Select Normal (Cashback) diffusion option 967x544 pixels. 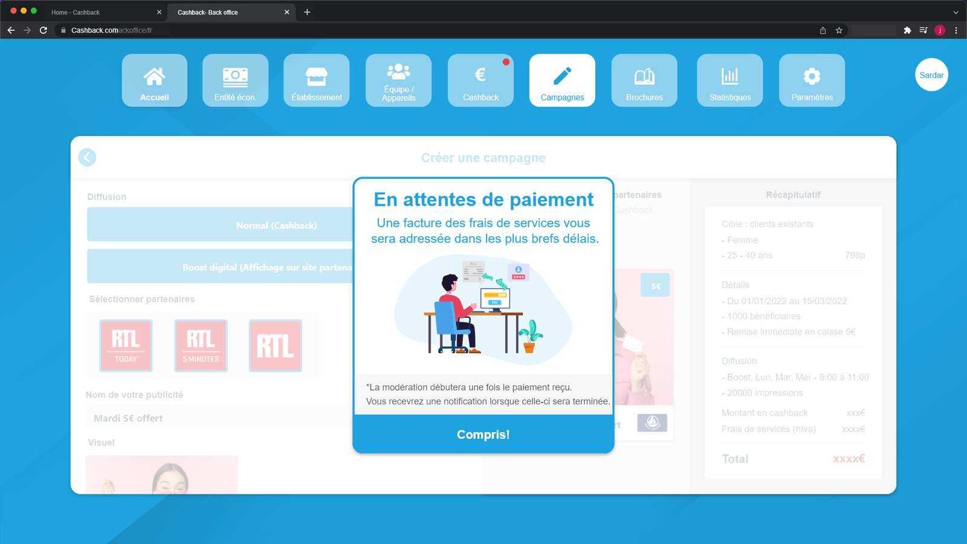coord(221,225)
